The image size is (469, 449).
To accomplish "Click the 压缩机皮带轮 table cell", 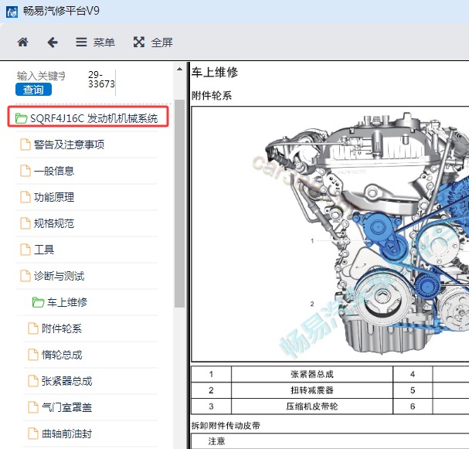I will coord(312,406).
